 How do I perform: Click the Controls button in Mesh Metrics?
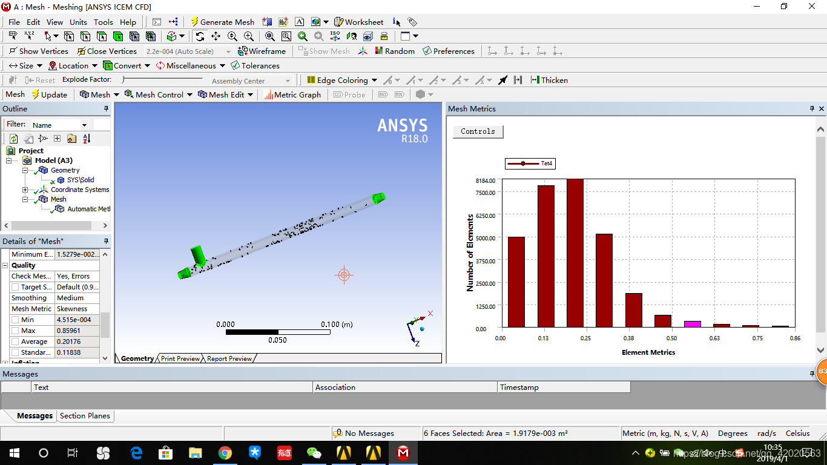(x=478, y=131)
